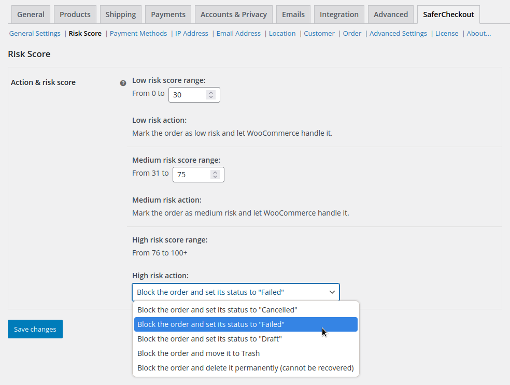The height and width of the screenshot is (385, 510).
Task: Open the Email Address section
Action: pyautogui.click(x=238, y=34)
